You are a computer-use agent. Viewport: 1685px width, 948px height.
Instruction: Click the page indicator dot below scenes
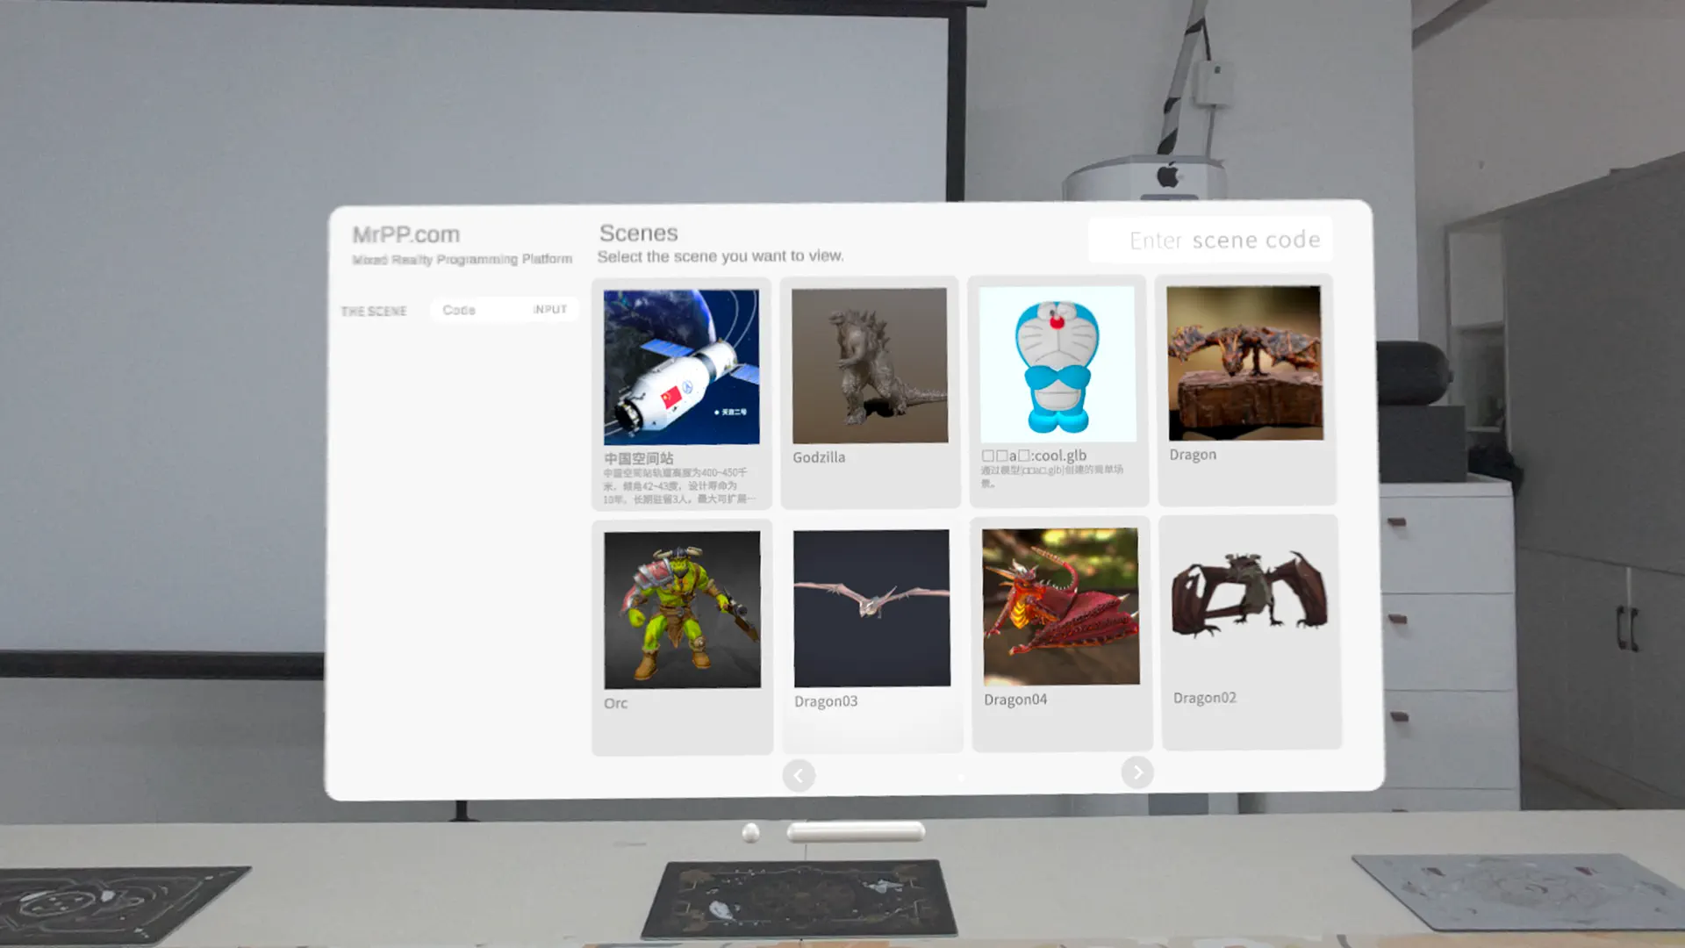tap(961, 778)
